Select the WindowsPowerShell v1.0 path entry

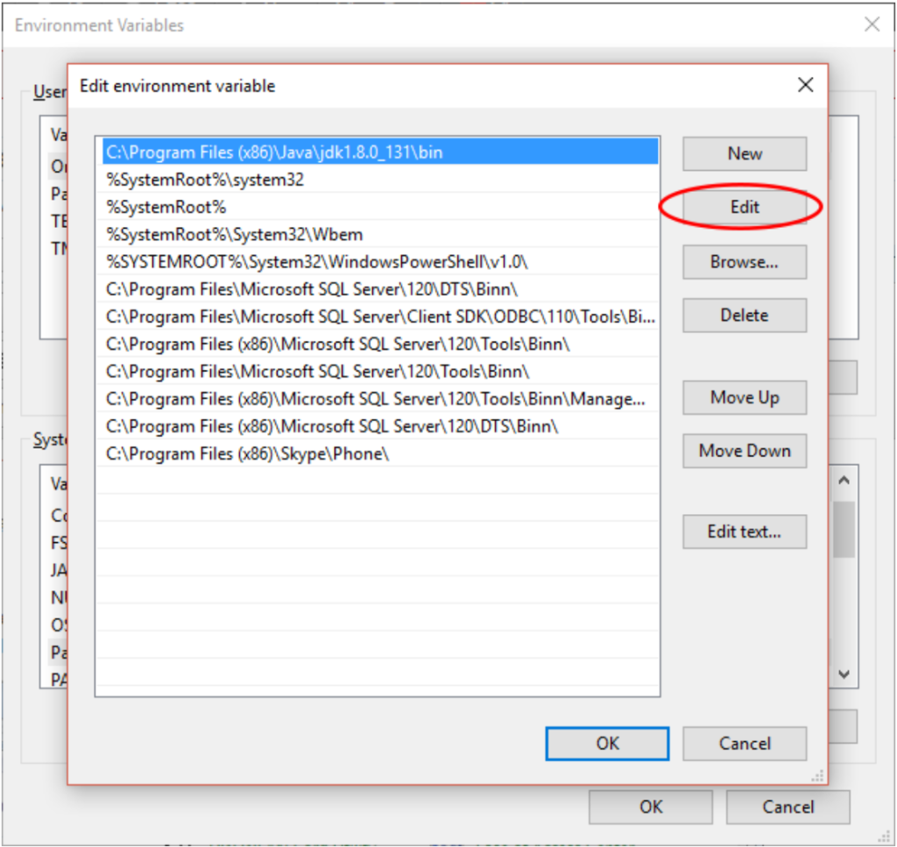pyautogui.click(x=317, y=261)
